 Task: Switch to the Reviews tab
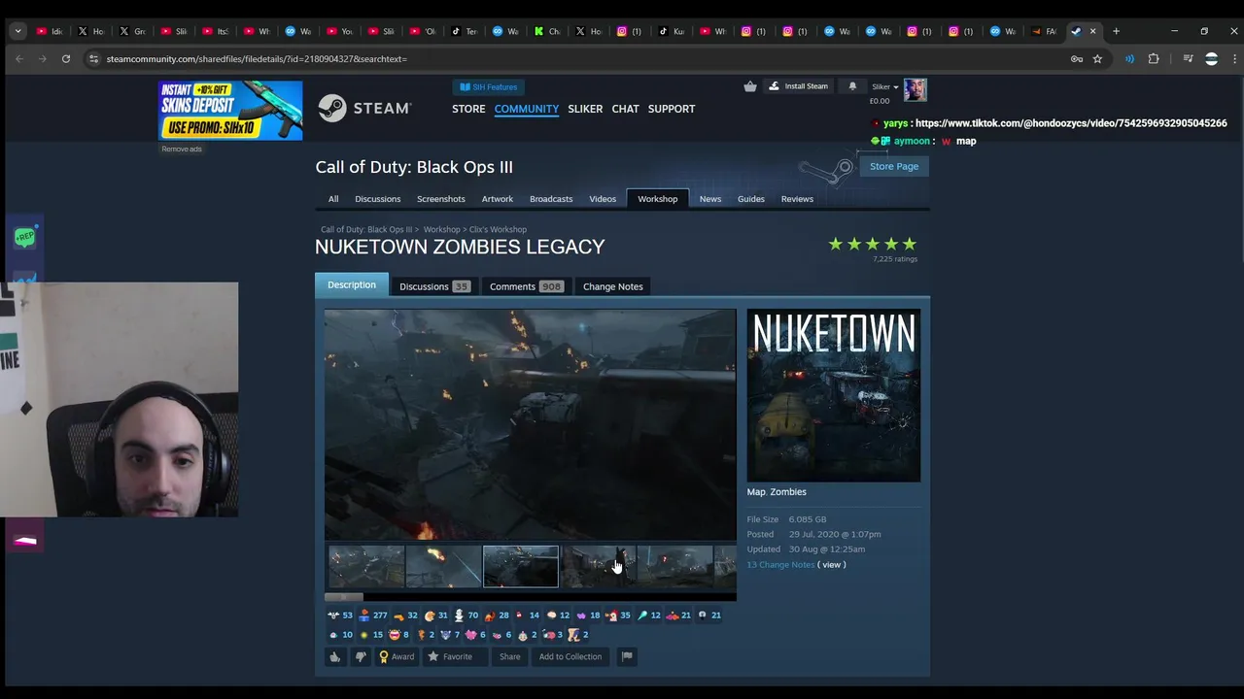[797, 199]
